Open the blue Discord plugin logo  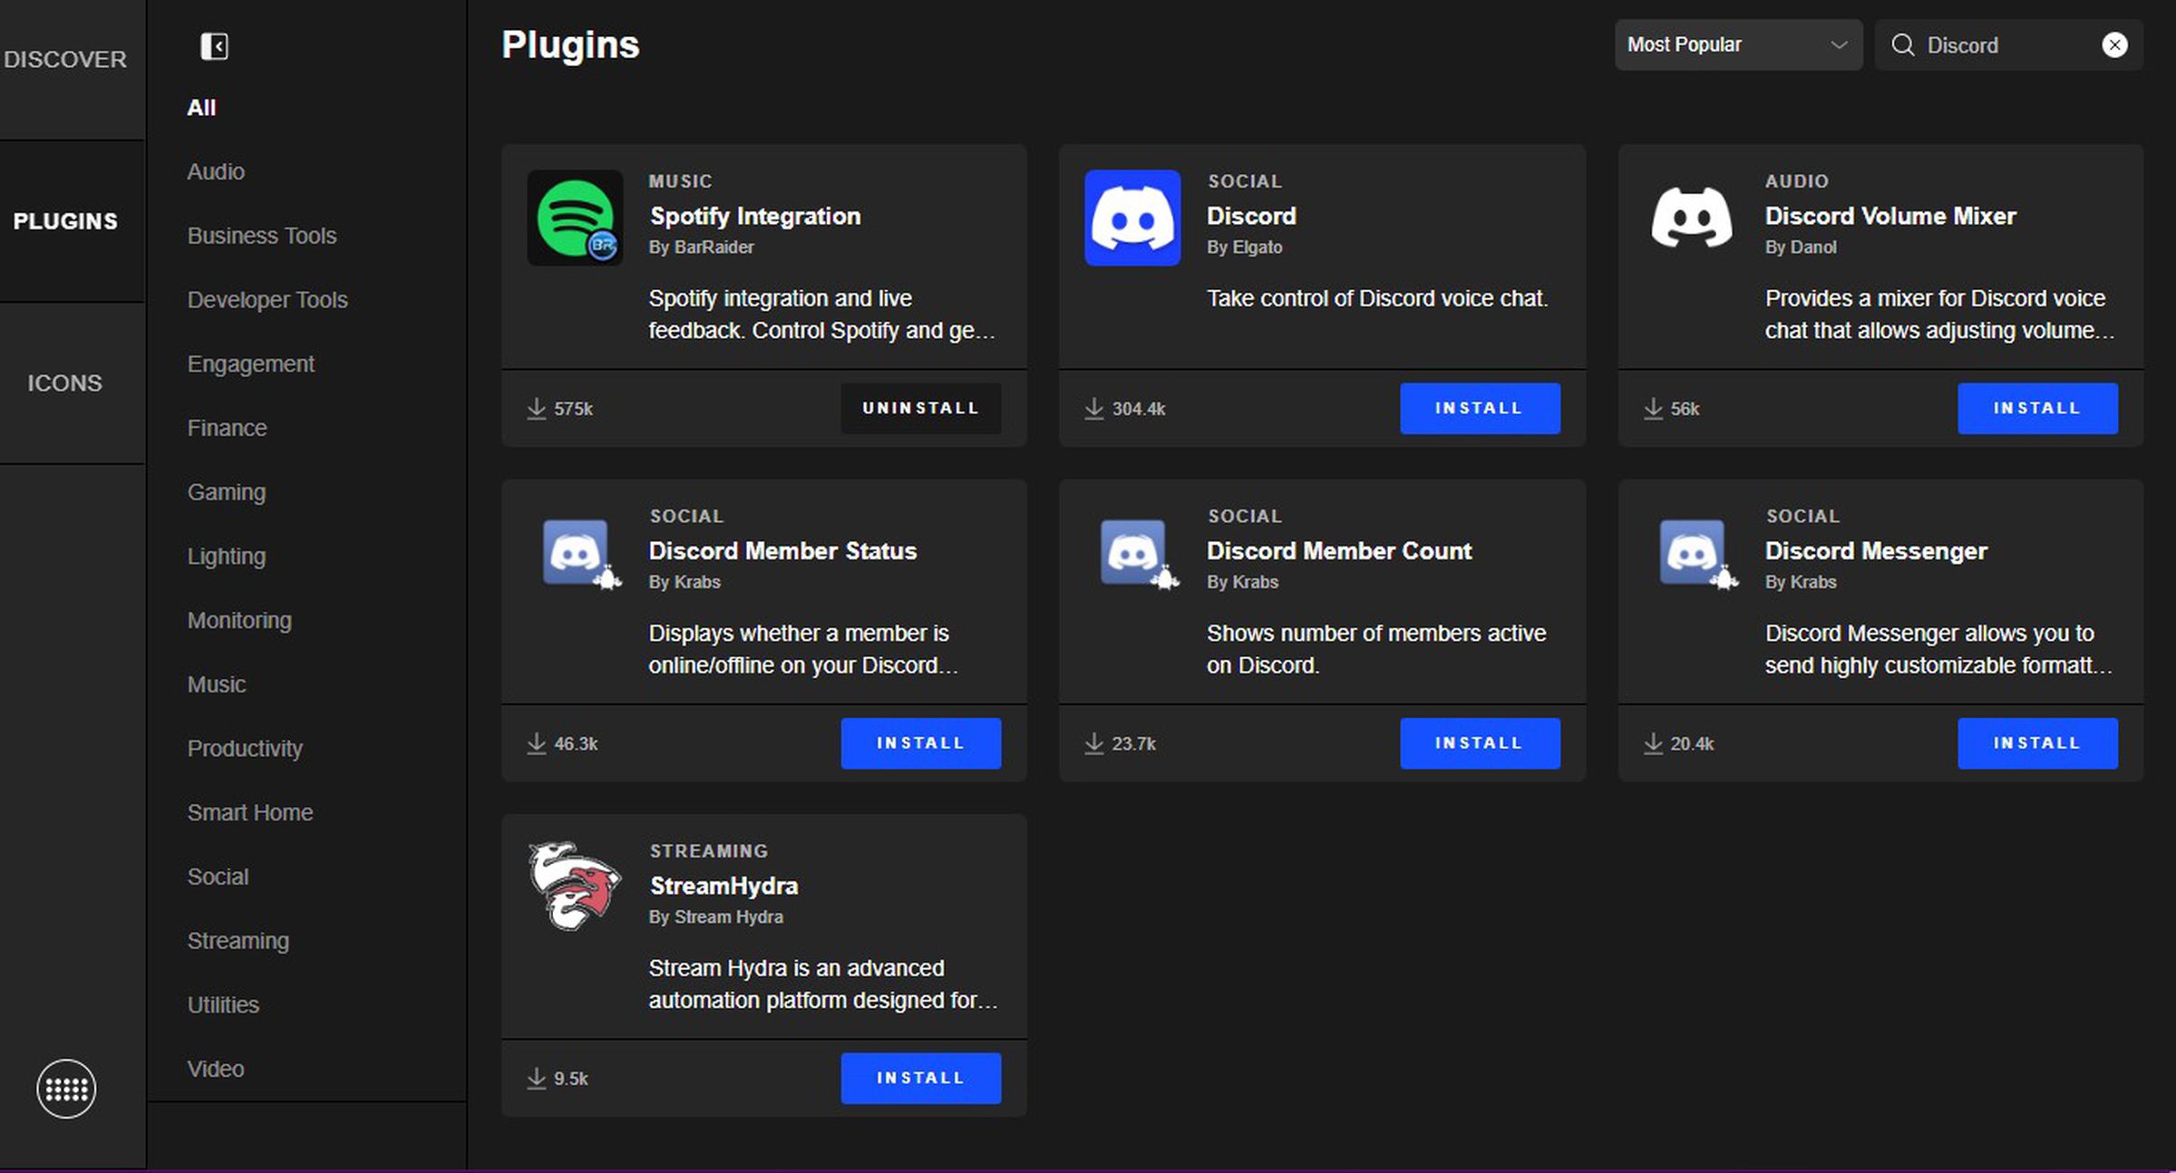tap(1132, 218)
